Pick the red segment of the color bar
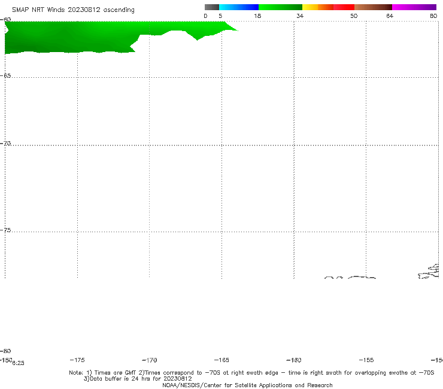443x389 pixels. (x=344, y=7)
